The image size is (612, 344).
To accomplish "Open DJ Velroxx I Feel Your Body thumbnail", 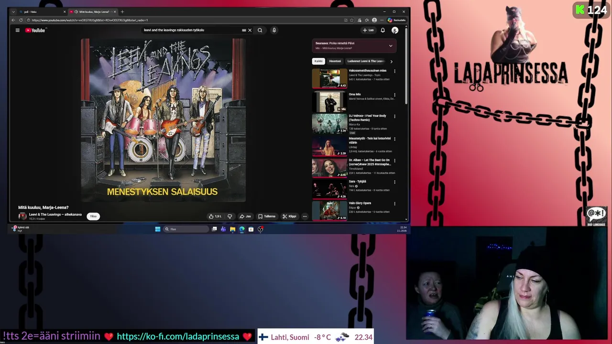I will click(329, 123).
